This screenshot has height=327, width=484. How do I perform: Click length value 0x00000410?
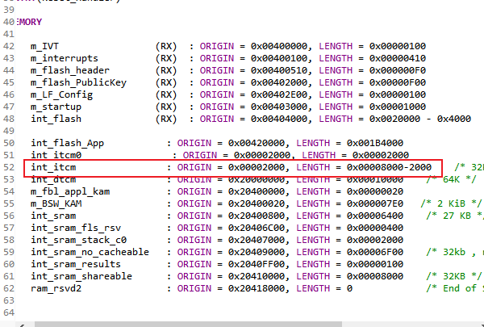point(398,58)
